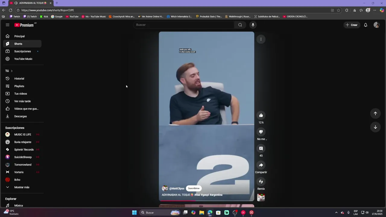
Task: Click Suscribirse to MatiClipss
Action: (x=194, y=188)
